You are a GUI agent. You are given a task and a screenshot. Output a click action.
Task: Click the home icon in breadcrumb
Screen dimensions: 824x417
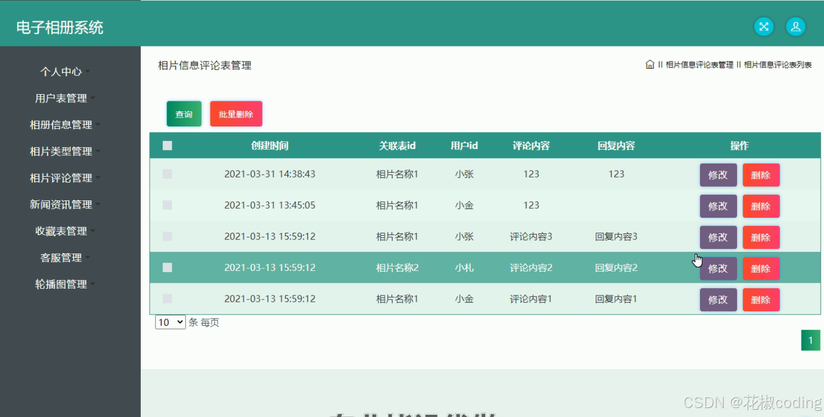click(x=650, y=64)
